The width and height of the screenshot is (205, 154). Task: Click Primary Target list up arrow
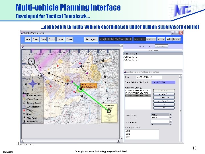coord(170,114)
